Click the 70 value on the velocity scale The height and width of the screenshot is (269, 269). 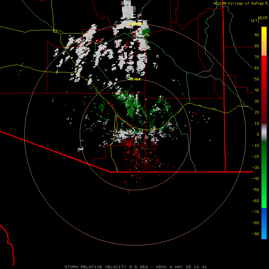click(x=257, y=57)
